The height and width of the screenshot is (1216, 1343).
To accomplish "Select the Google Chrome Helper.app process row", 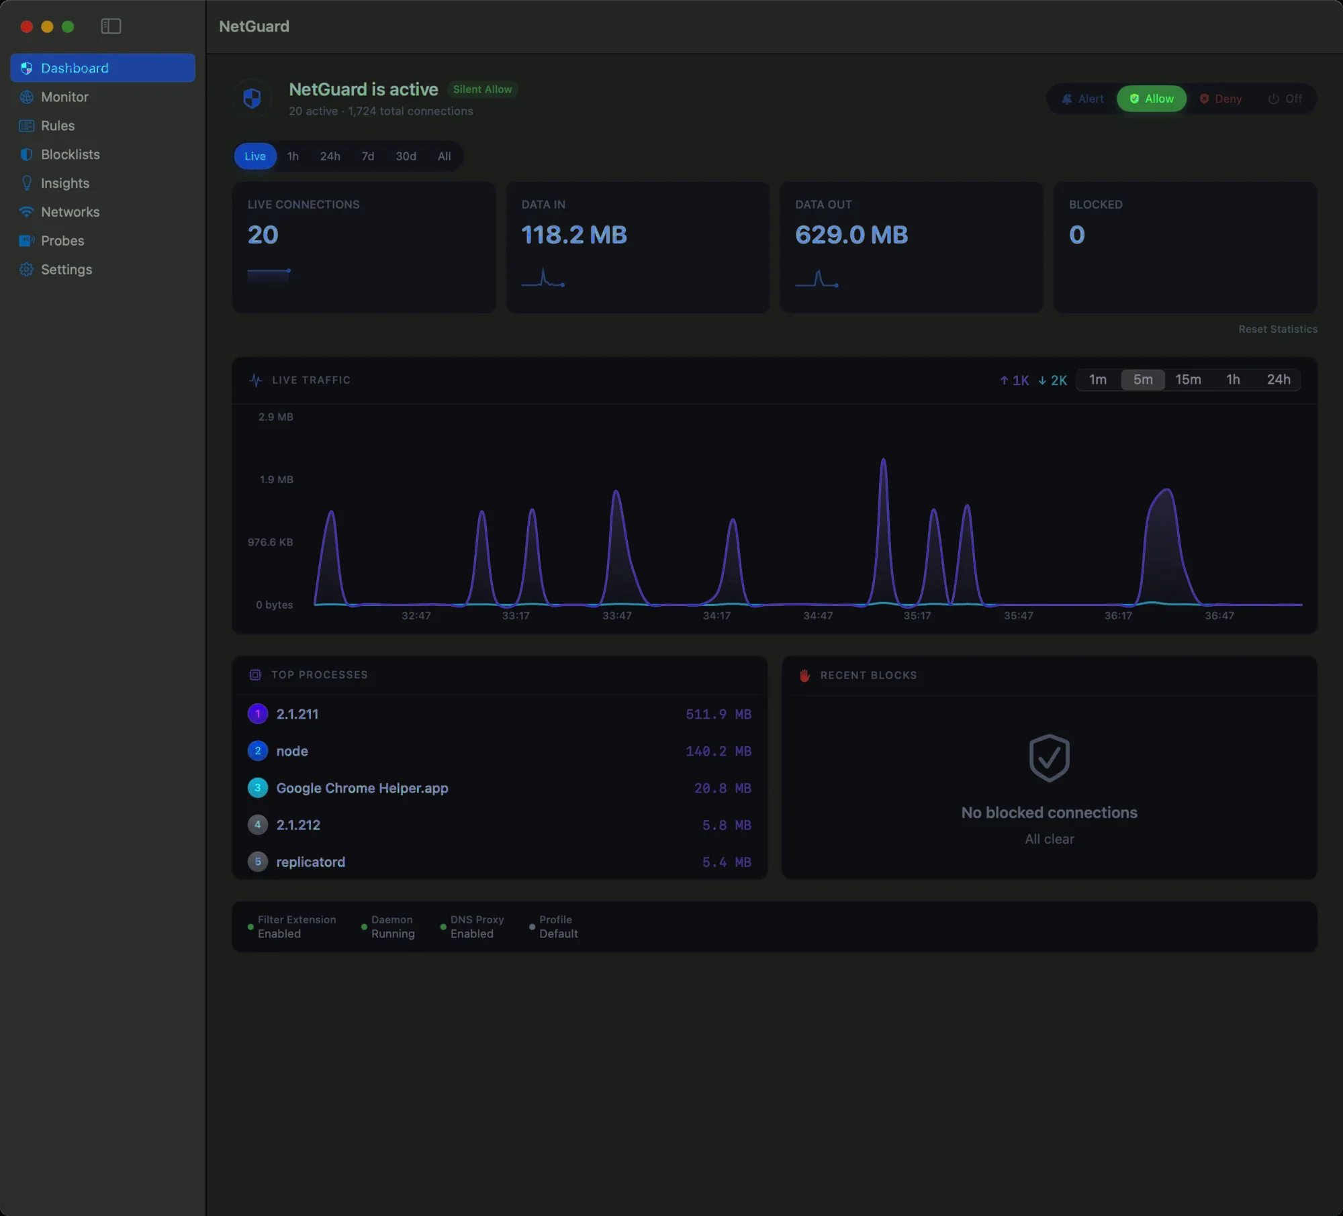I will 500,788.
